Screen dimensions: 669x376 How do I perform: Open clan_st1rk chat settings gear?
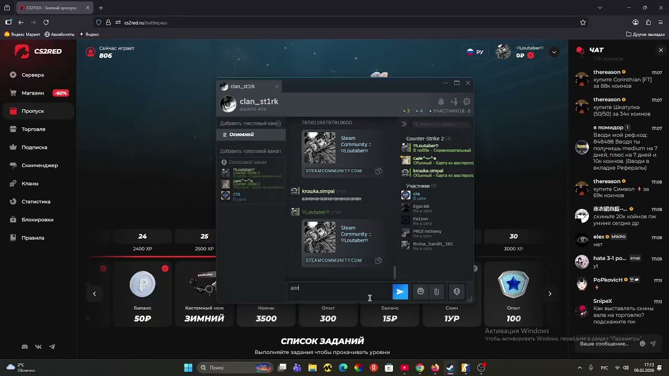click(467, 102)
